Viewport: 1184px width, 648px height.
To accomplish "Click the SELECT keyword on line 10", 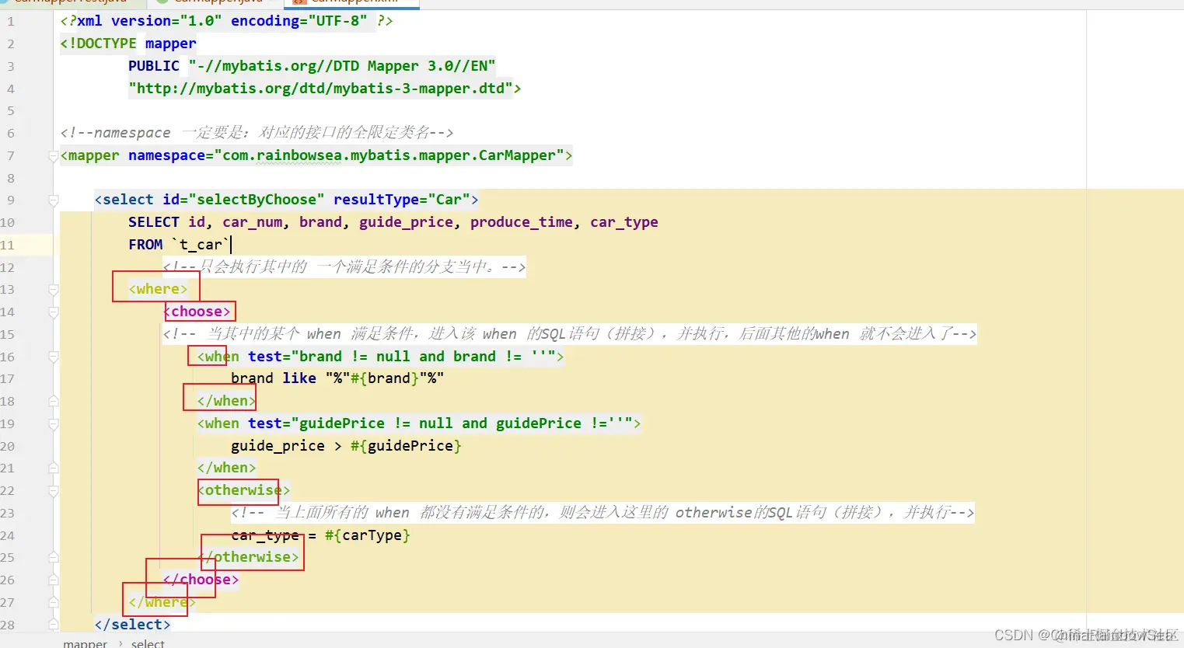I will coord(154,222).
